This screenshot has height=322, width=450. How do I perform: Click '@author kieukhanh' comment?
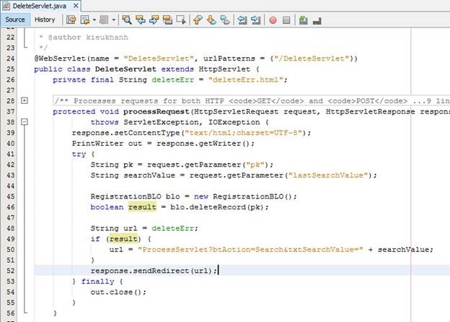pos(88,38)
